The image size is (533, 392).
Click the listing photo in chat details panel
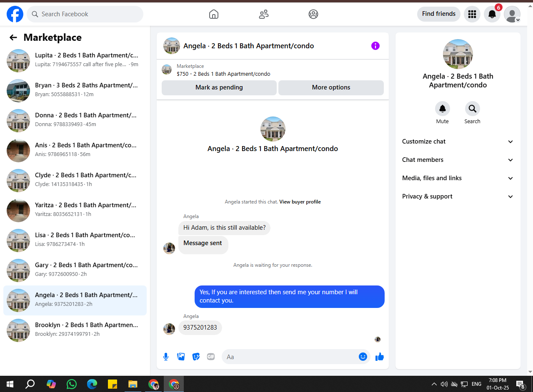coord(458,54)
